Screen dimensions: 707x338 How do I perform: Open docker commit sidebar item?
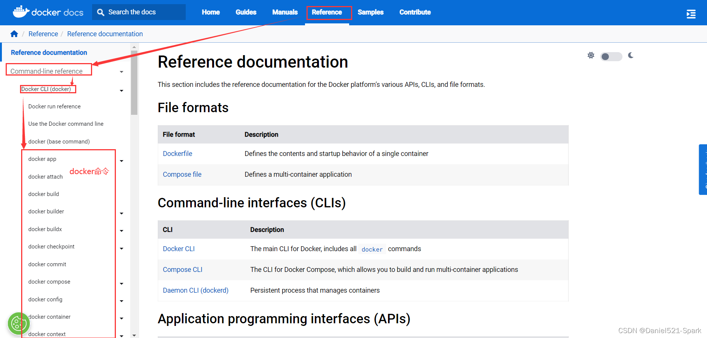[47, 264]
